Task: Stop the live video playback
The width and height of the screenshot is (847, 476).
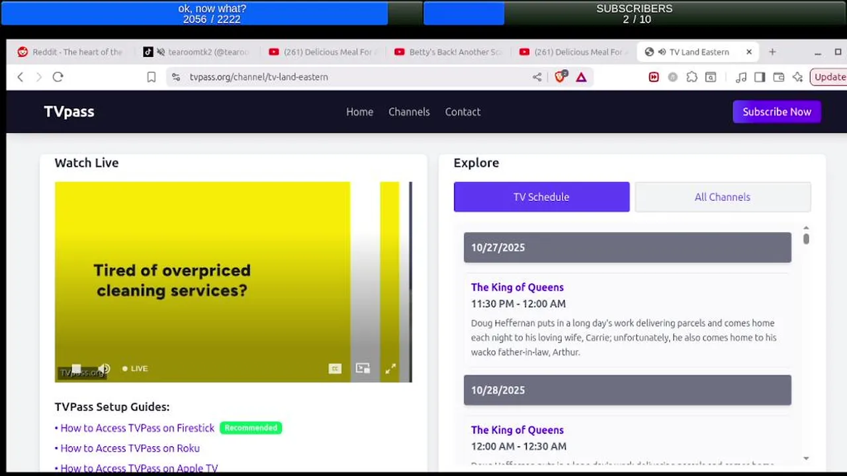Action: 76,368
